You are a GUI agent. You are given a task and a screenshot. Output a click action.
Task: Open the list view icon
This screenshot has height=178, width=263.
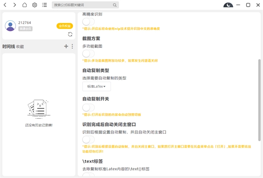click(45, 5)
